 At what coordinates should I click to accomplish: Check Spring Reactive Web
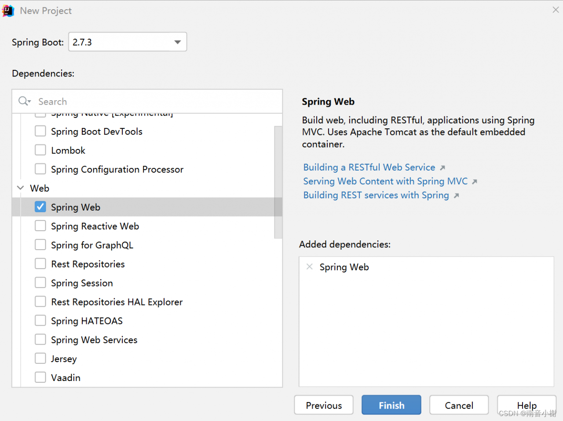coord(40,225)
